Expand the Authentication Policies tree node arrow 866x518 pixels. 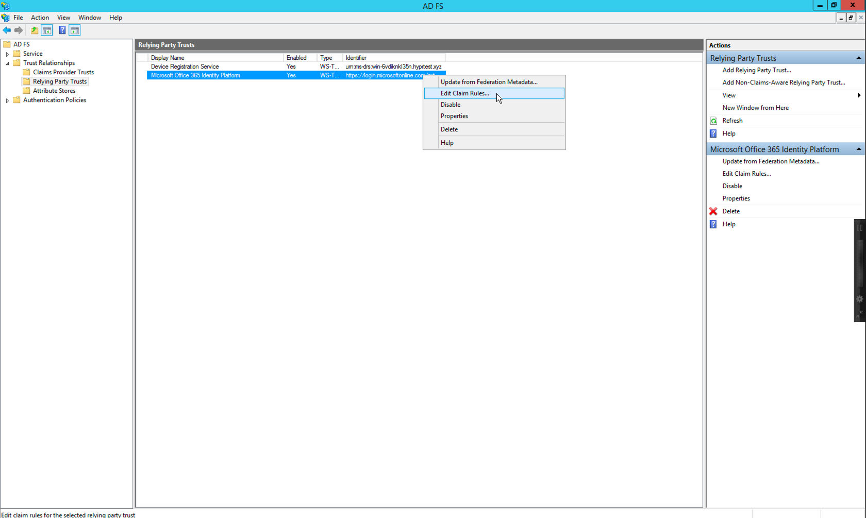point(7,100)
